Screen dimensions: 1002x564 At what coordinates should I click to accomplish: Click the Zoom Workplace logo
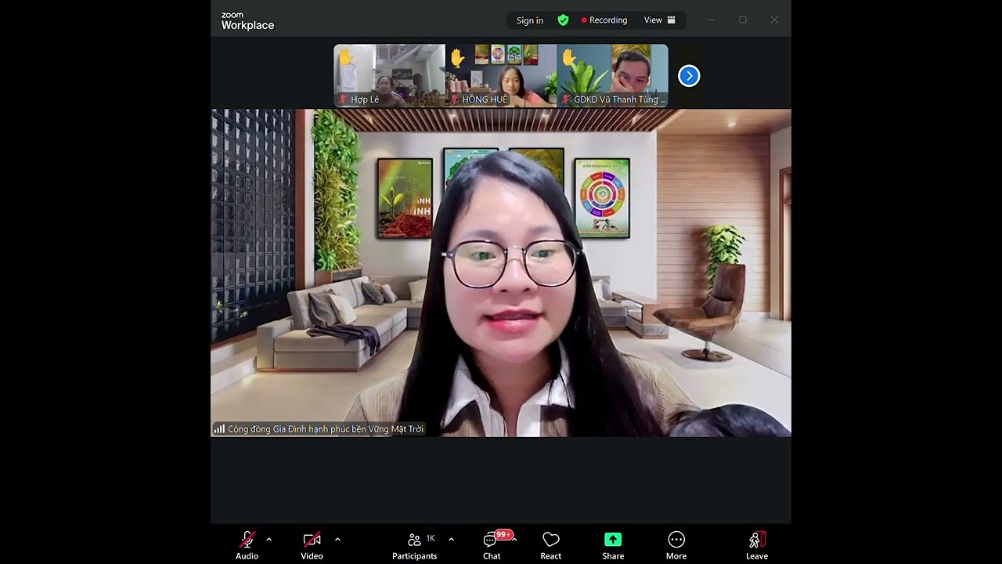[x=247, y=21]
